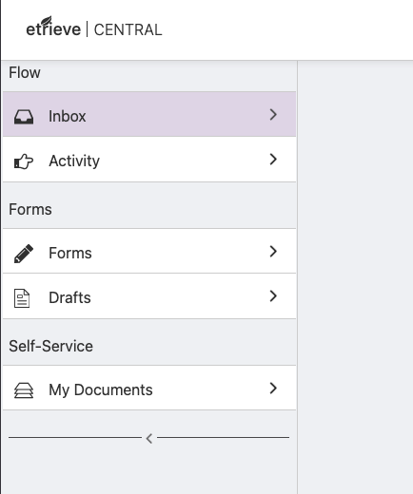
Task: Expand the Inbox row chevron
Action: point(273,115)
